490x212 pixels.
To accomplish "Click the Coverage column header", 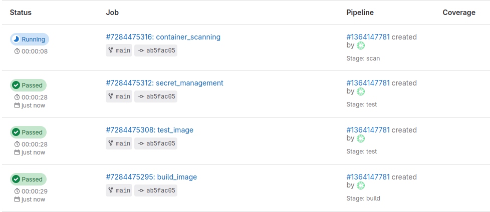I will 459,12.
